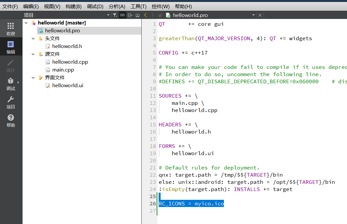
Task: Open the 视图(V) menu
Action: (x=52, y=7)
